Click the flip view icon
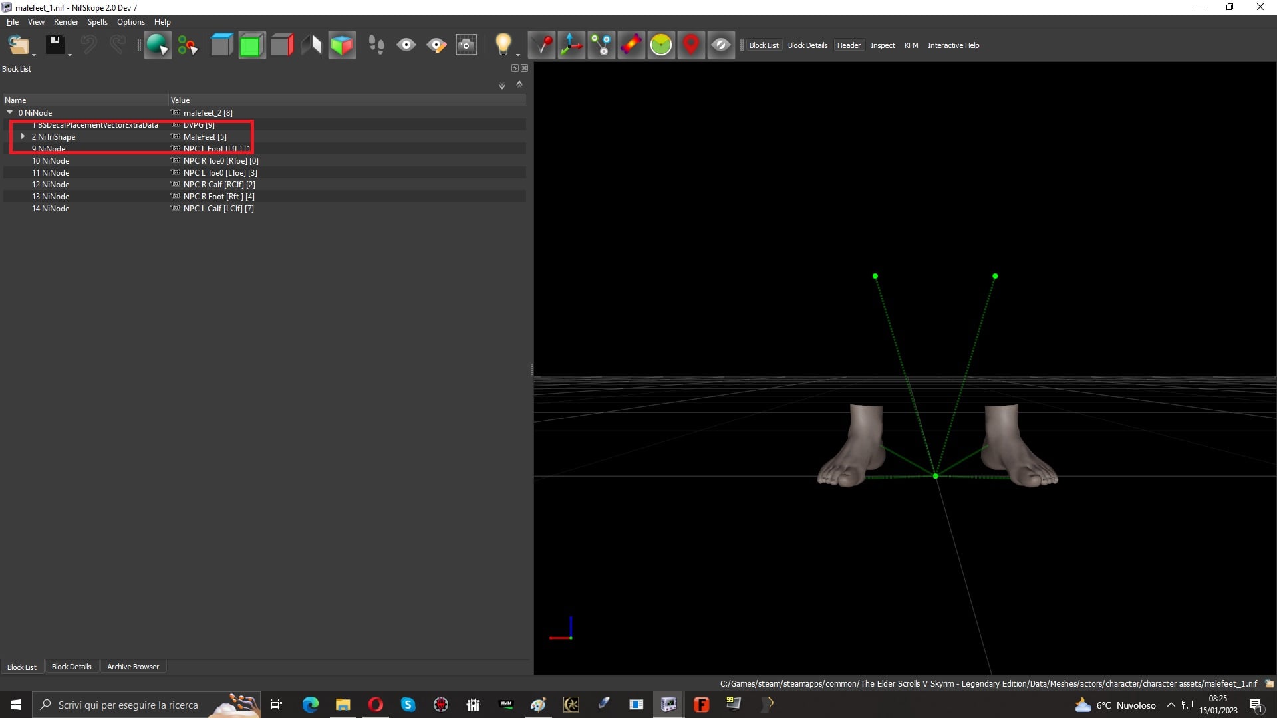This screenshot has height=718, width=1277. [311, 45]
